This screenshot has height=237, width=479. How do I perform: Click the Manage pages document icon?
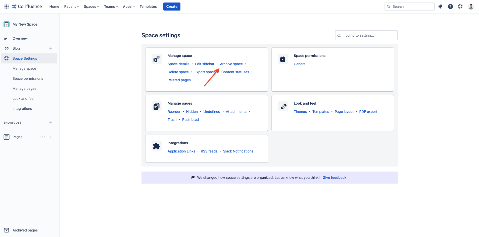156,106
